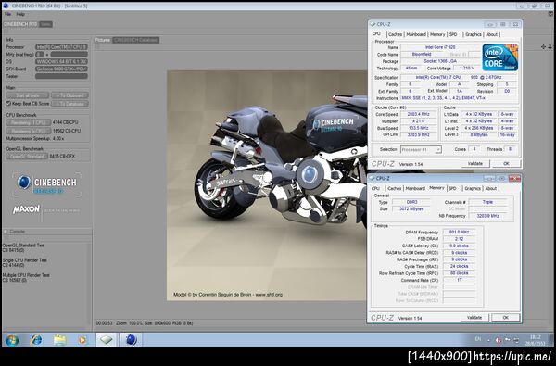Image resolution: width=556 pixels, height=366 pixels.
Task: Click the Core Speed value in CPU-Z
Action: 419,114
